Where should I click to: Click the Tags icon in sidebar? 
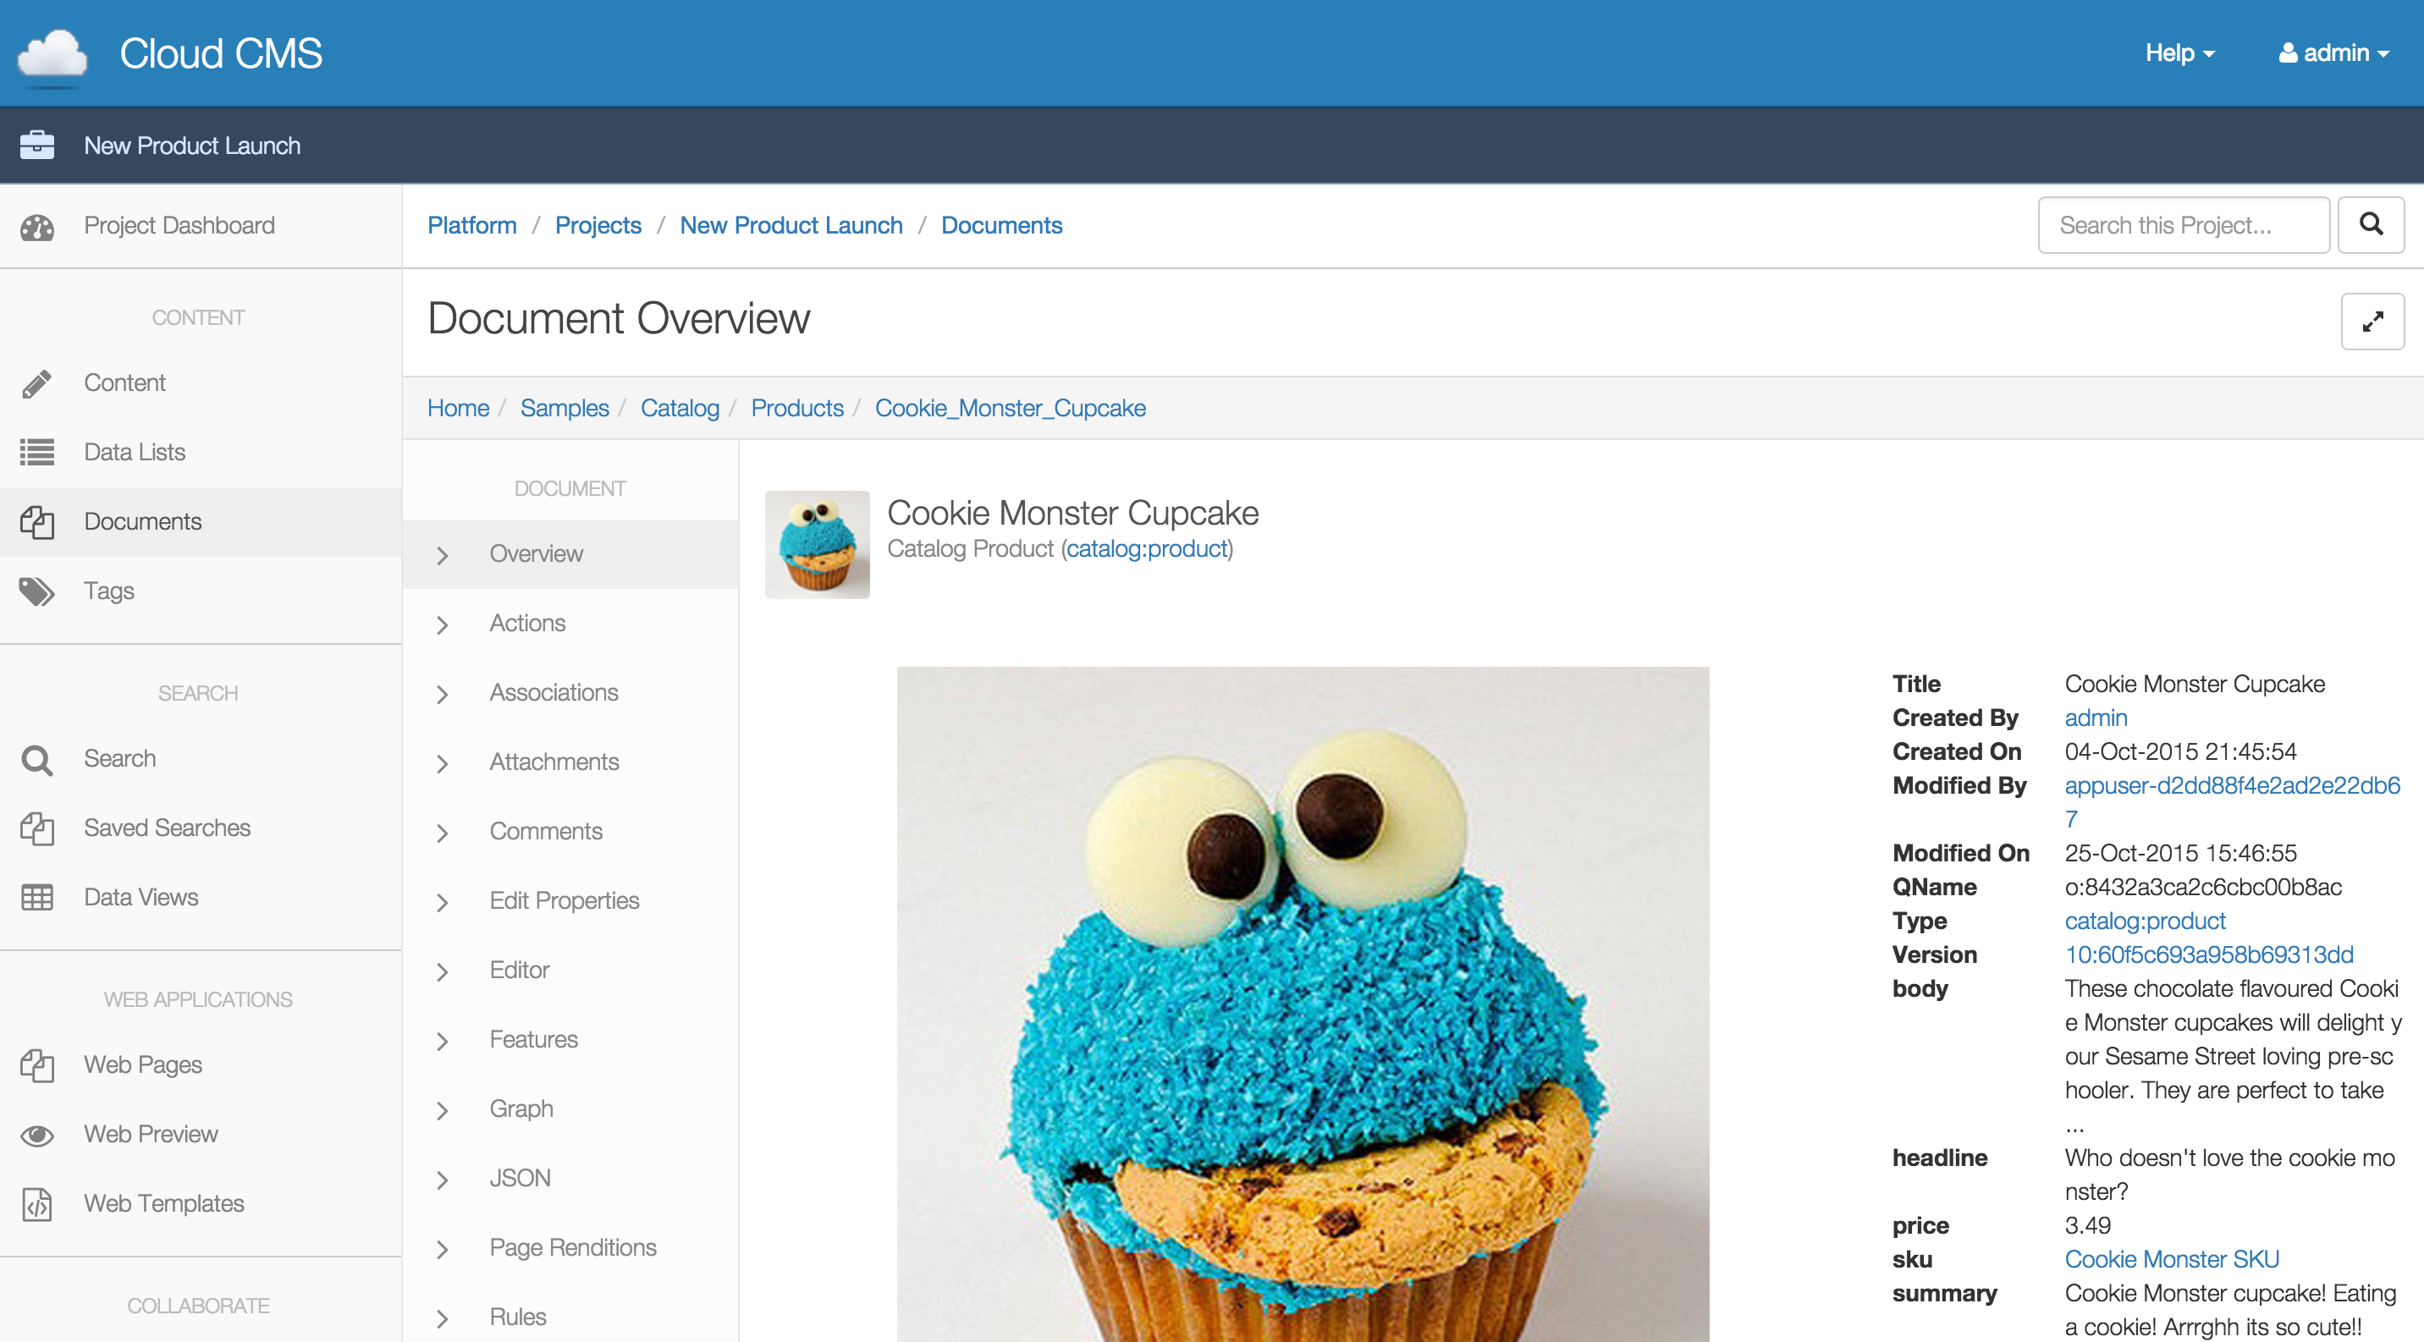coord(37,591)
